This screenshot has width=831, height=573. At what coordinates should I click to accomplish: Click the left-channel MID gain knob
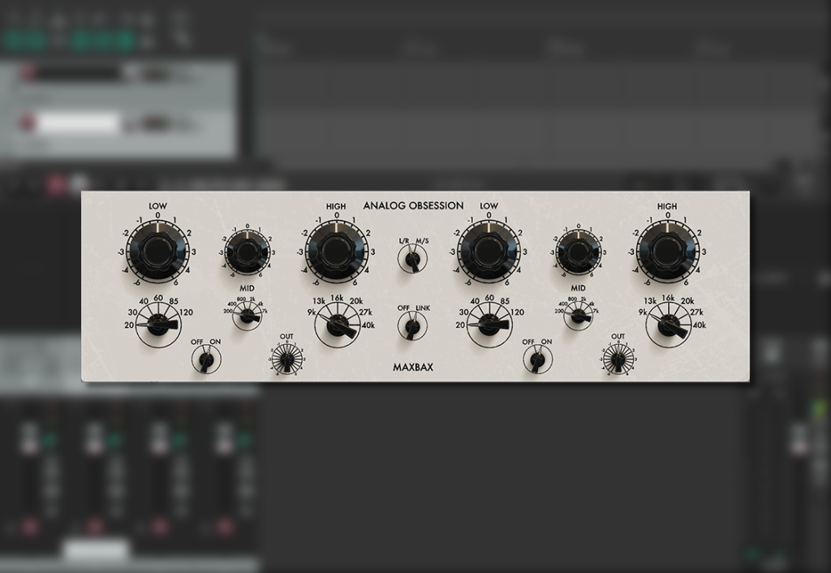click(x=247, y=253)
